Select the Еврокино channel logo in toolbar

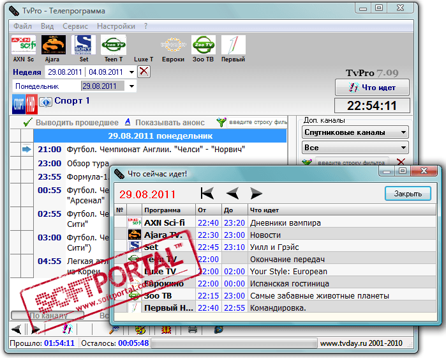[173, 45]
